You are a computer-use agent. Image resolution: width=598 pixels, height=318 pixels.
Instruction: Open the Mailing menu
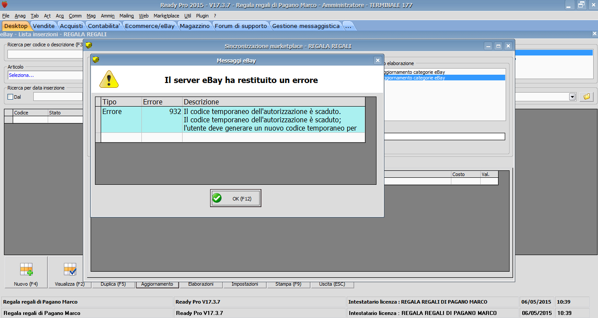click(x=127, y=16)
